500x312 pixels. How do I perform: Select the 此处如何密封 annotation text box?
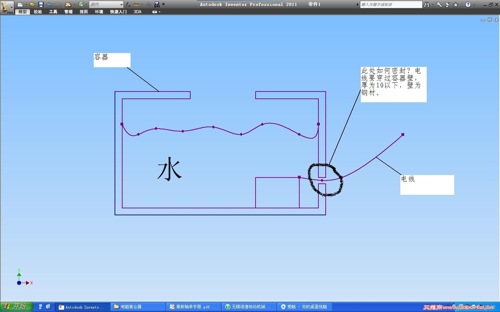pos(394,85)
